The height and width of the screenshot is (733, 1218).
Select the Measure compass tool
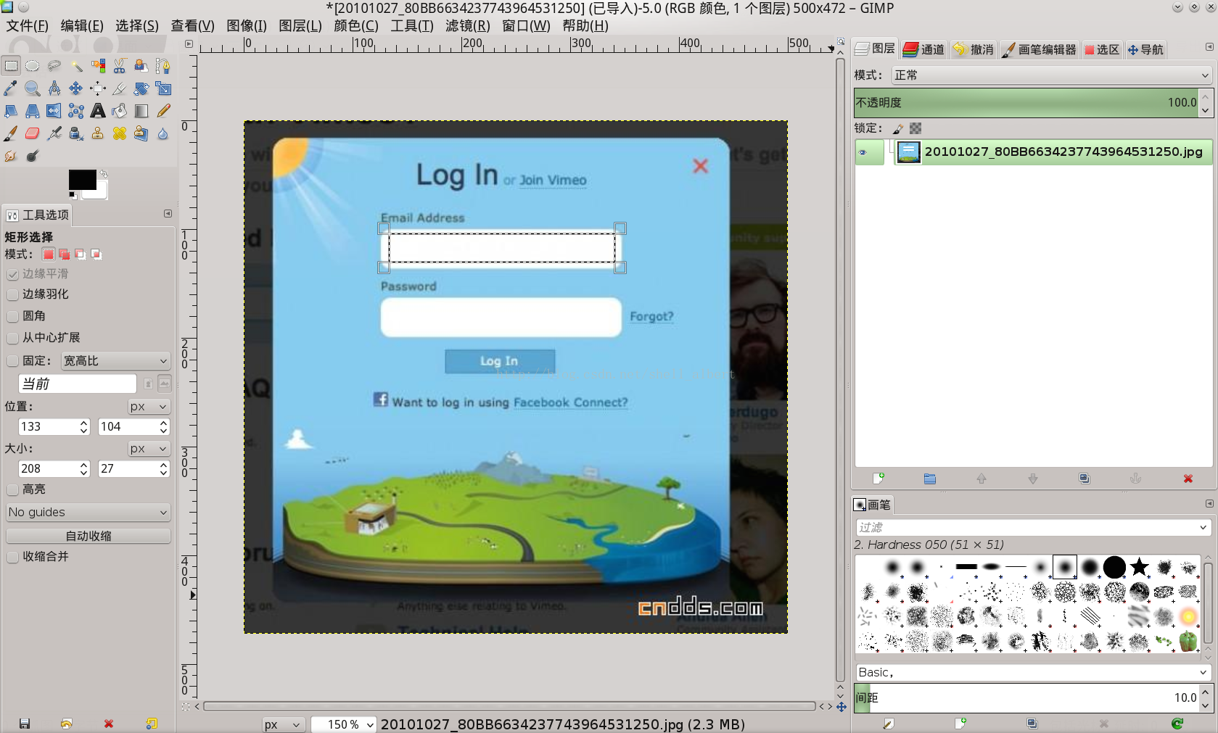click(54, 88)
